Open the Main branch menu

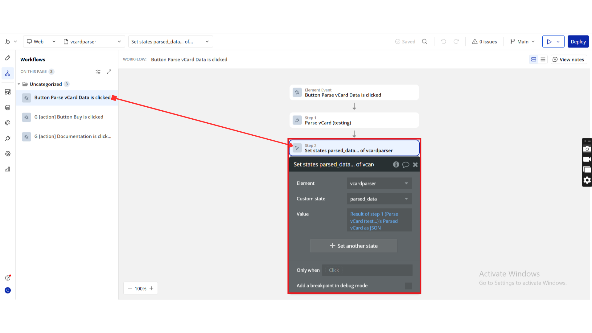tap(523, 42)
